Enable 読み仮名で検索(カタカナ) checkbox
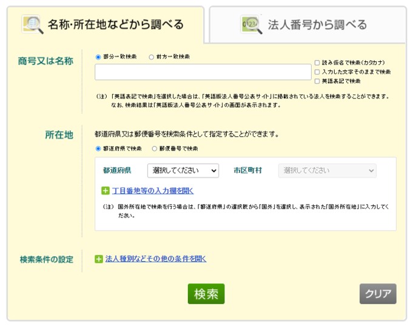 point(317,62)
